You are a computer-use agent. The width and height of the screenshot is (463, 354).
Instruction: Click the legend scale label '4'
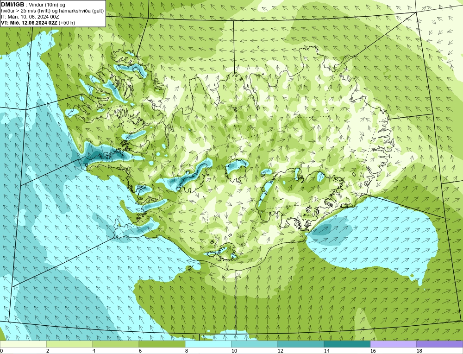coord(94,351)
